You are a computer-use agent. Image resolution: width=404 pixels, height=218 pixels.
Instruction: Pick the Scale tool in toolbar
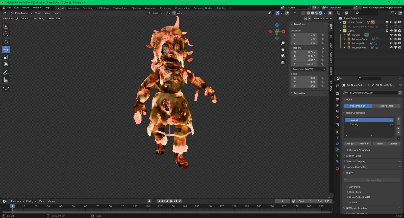click(x=6, y=57)
